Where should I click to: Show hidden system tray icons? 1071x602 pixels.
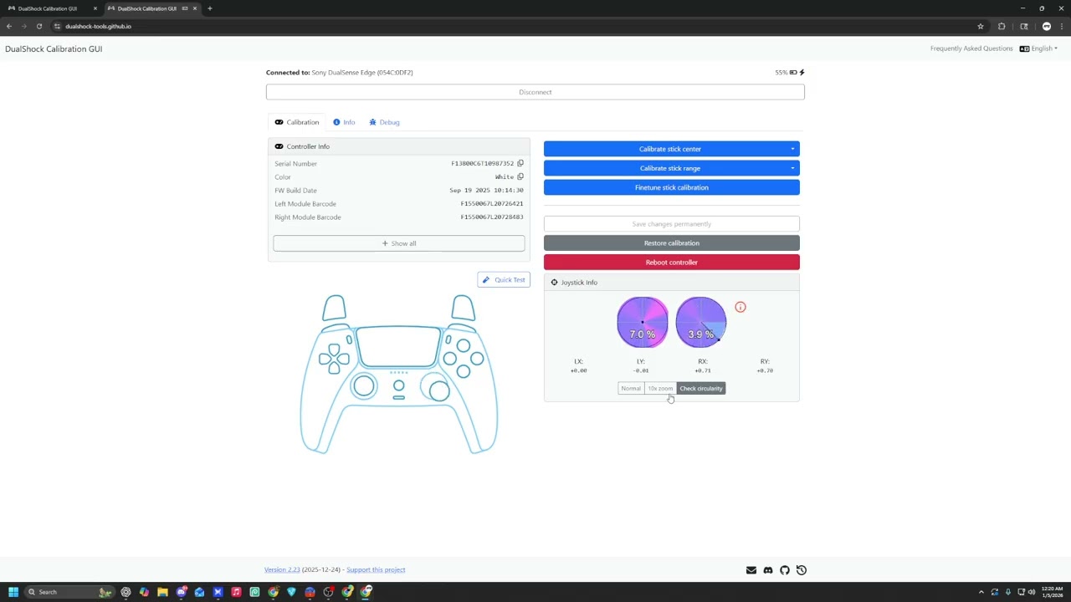coord(981,592)
